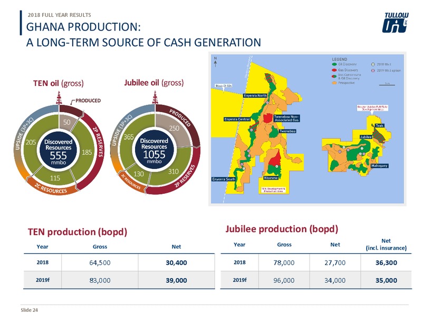Click the '35,000' cell in Jubilee table

[386, 280]
